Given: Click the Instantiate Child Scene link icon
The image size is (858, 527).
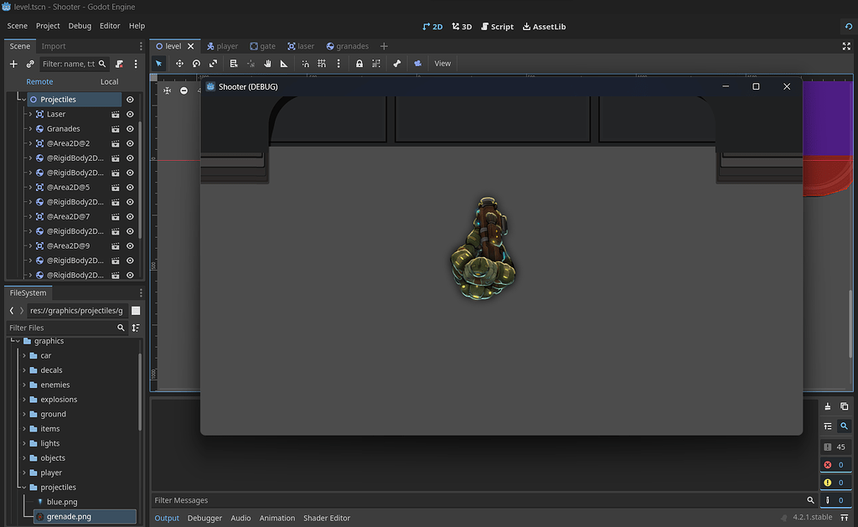Looking at the screenshot, I should coord(30,64).
